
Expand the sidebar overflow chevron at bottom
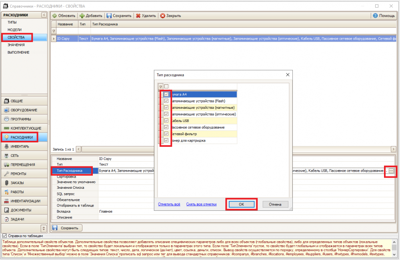click(x=44, y=228)
